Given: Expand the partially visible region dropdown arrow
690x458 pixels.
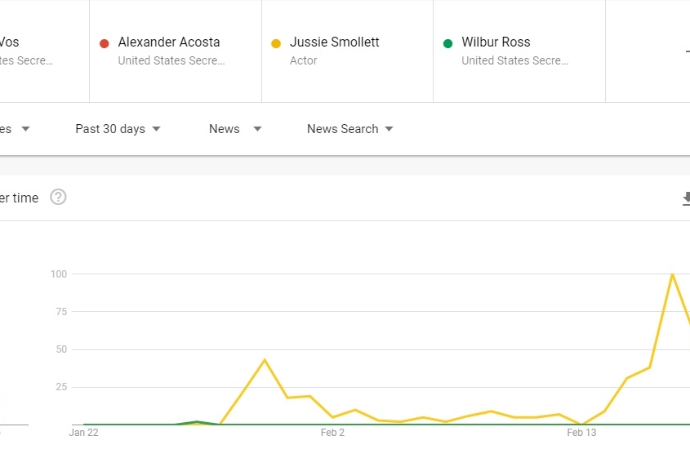Looking at the screenshot, I should (25, 129).
